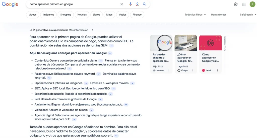Open Todos los filtros dropdown
Image resolution: width=257 pixels, height=138 pixels.
click(x=195, y=15)
